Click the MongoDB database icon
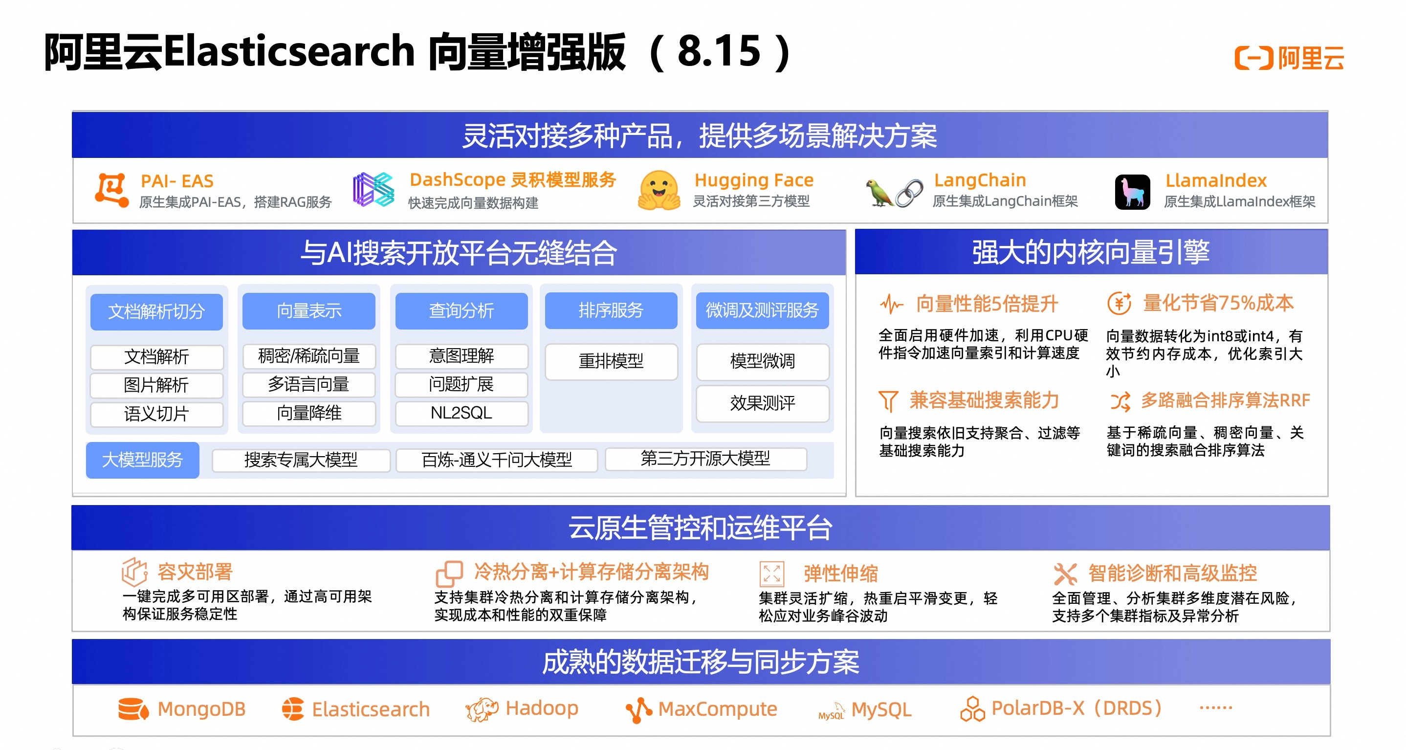The image size is (1406, 750). [x=132, y=709]
